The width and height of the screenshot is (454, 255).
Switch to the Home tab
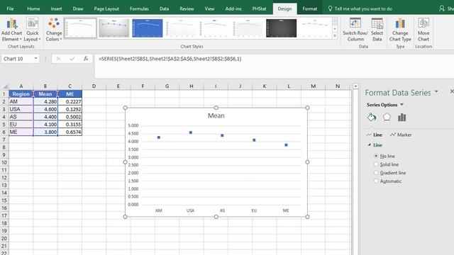33,8
